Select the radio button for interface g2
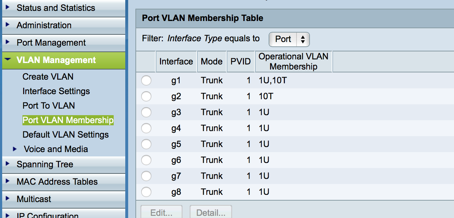454x218 pixels. pos(146,96)
